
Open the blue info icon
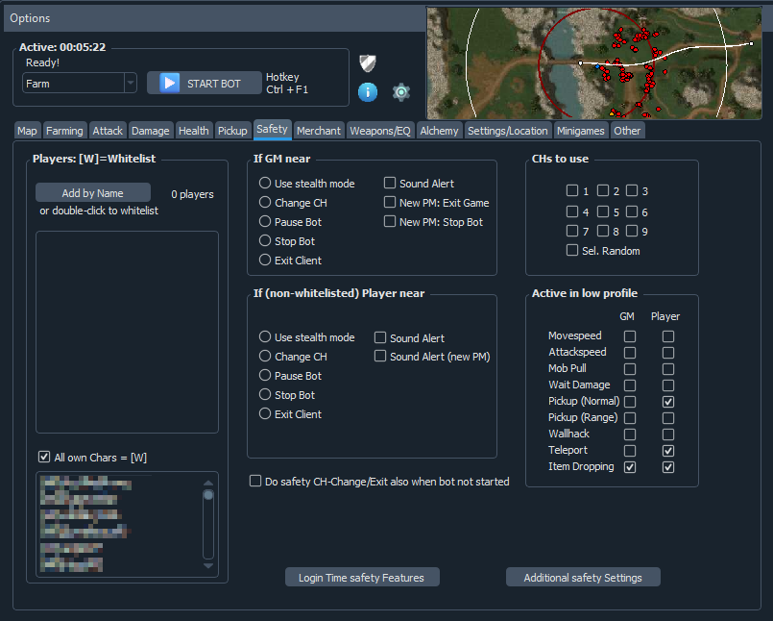[368, 92]
